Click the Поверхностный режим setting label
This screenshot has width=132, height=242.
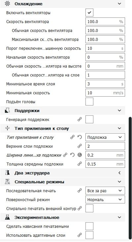pyautogui.click(x=28, y=199)
